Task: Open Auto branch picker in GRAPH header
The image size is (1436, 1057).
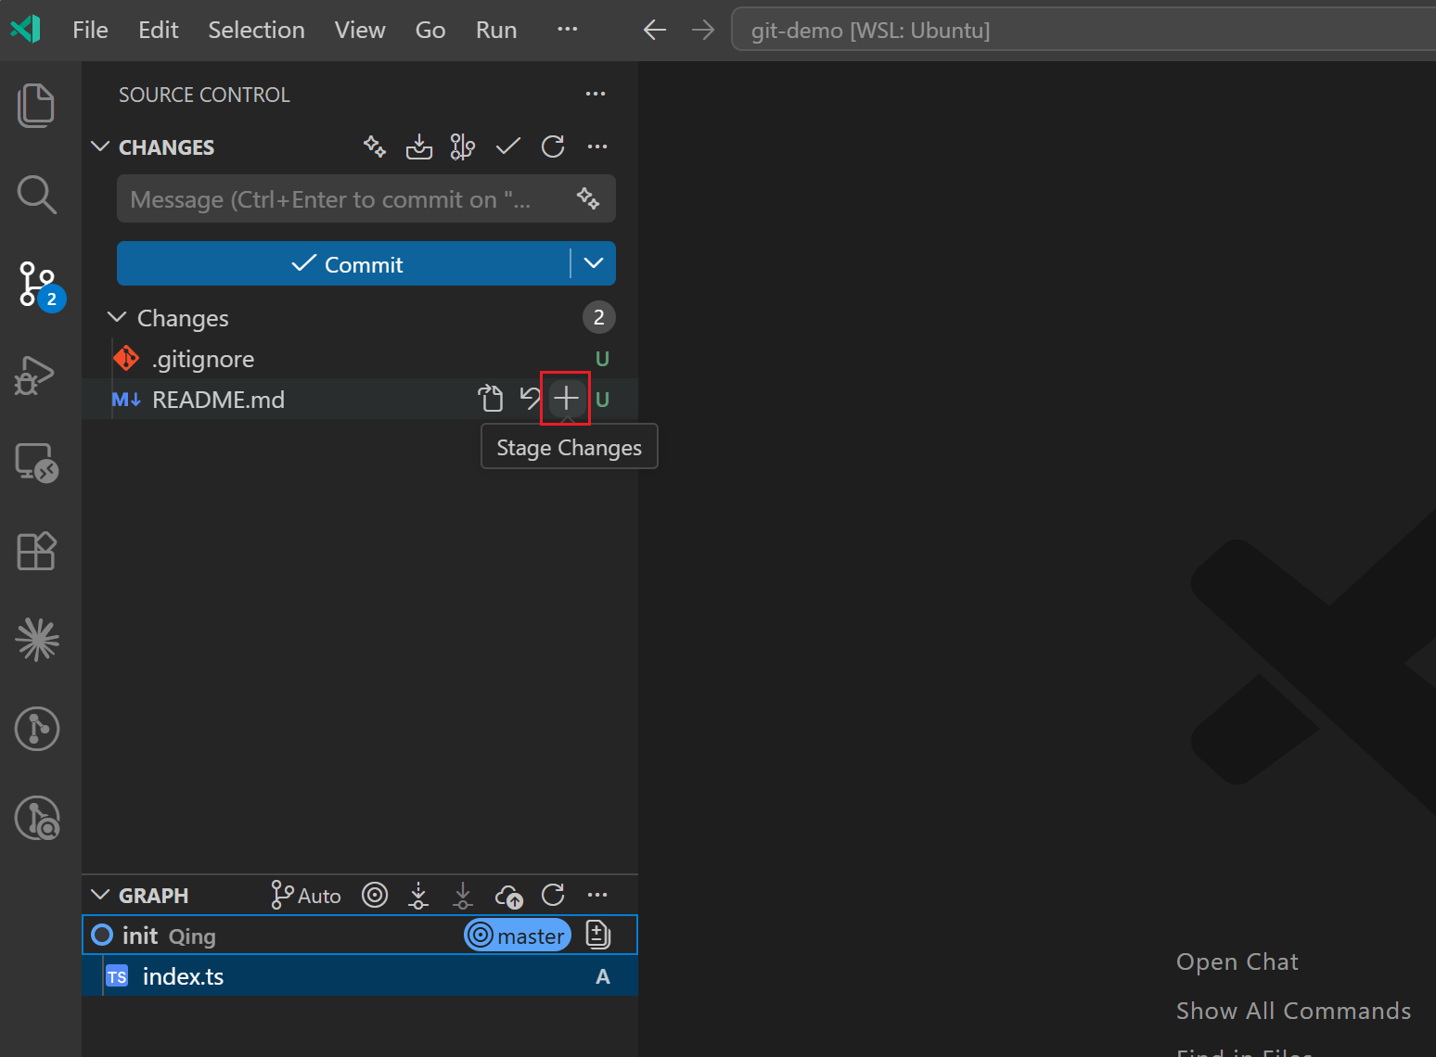Action: click(306, 896)
